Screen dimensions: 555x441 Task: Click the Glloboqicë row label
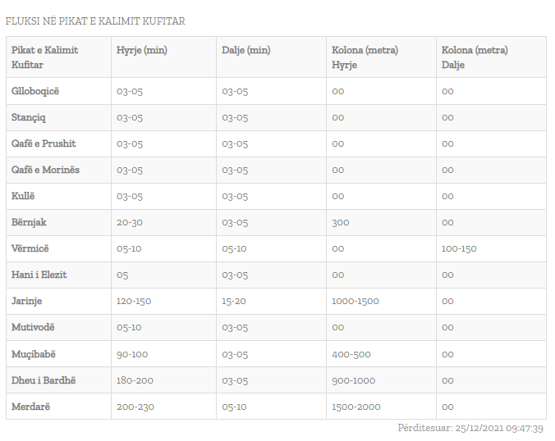(35, 91)
